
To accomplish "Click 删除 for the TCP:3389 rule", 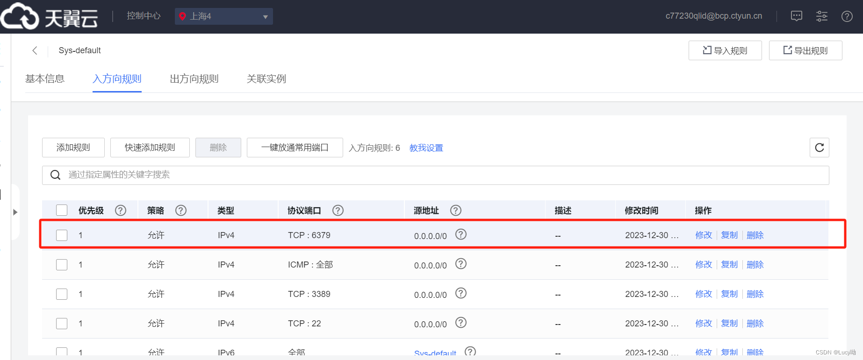I will coord(755,294).
